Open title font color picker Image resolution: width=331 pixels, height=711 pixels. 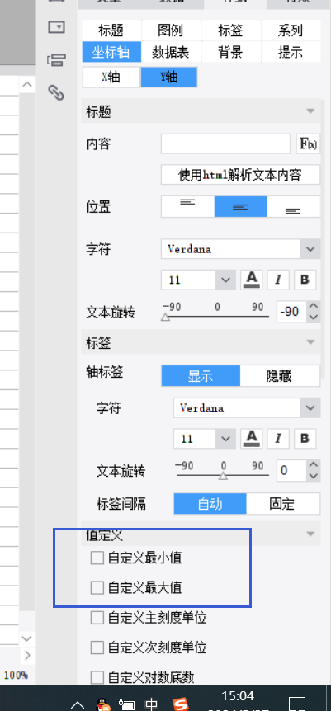[251, 280]
